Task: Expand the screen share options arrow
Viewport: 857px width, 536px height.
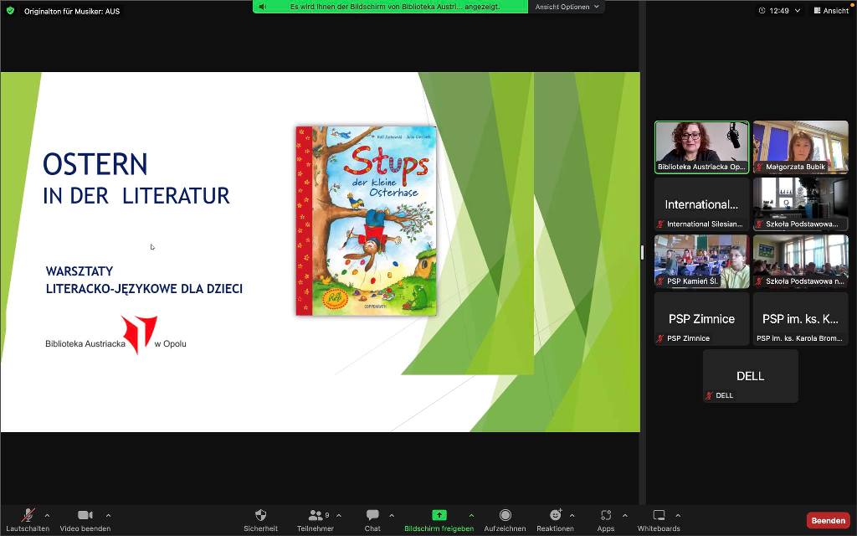Action: tap(471, 515)
